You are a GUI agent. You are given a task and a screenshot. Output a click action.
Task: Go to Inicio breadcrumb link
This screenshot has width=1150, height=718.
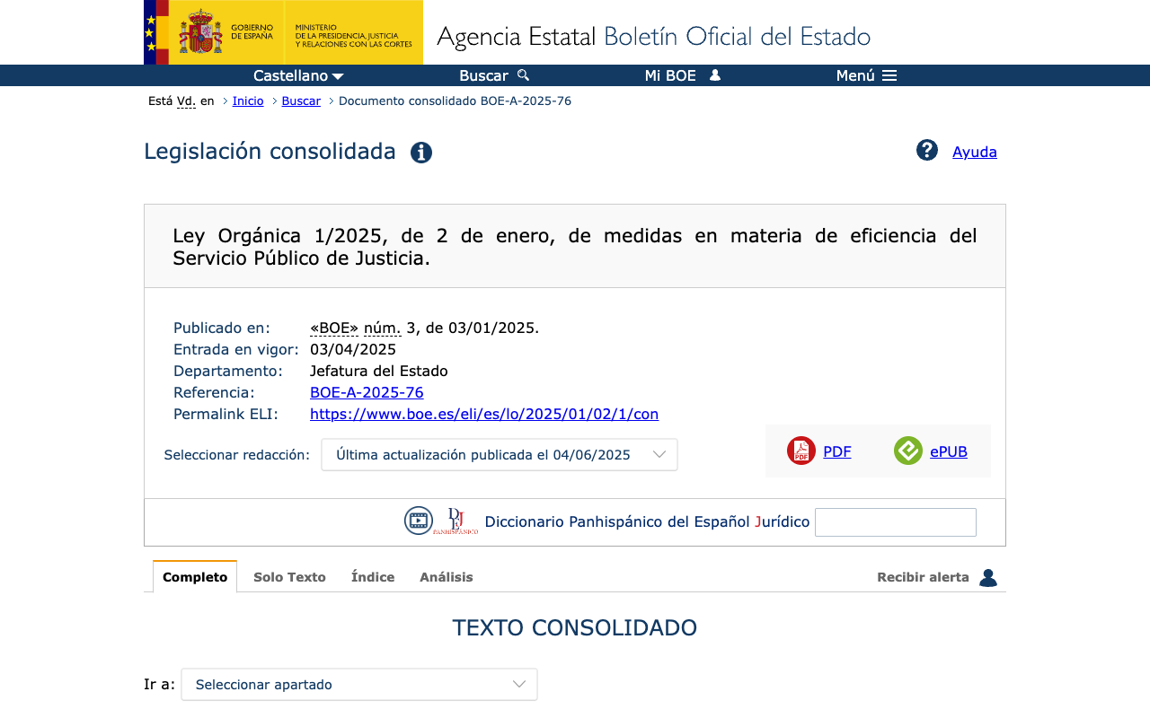[248, 101]
